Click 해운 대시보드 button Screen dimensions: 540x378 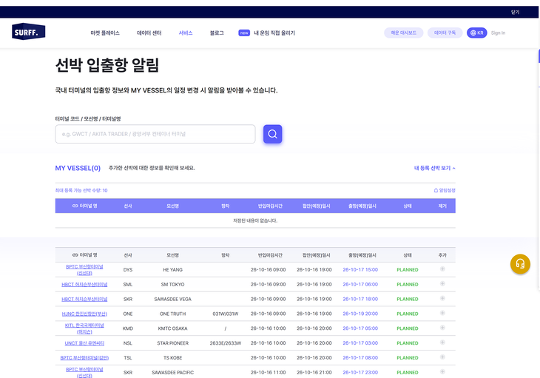tap(404, 33)
